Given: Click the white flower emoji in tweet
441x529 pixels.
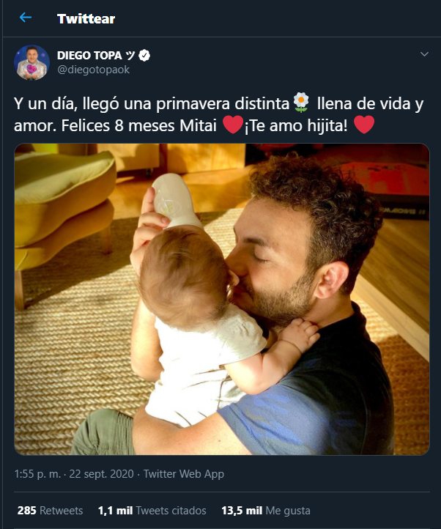Looking at the screenshot, I should tap(301, 103).
